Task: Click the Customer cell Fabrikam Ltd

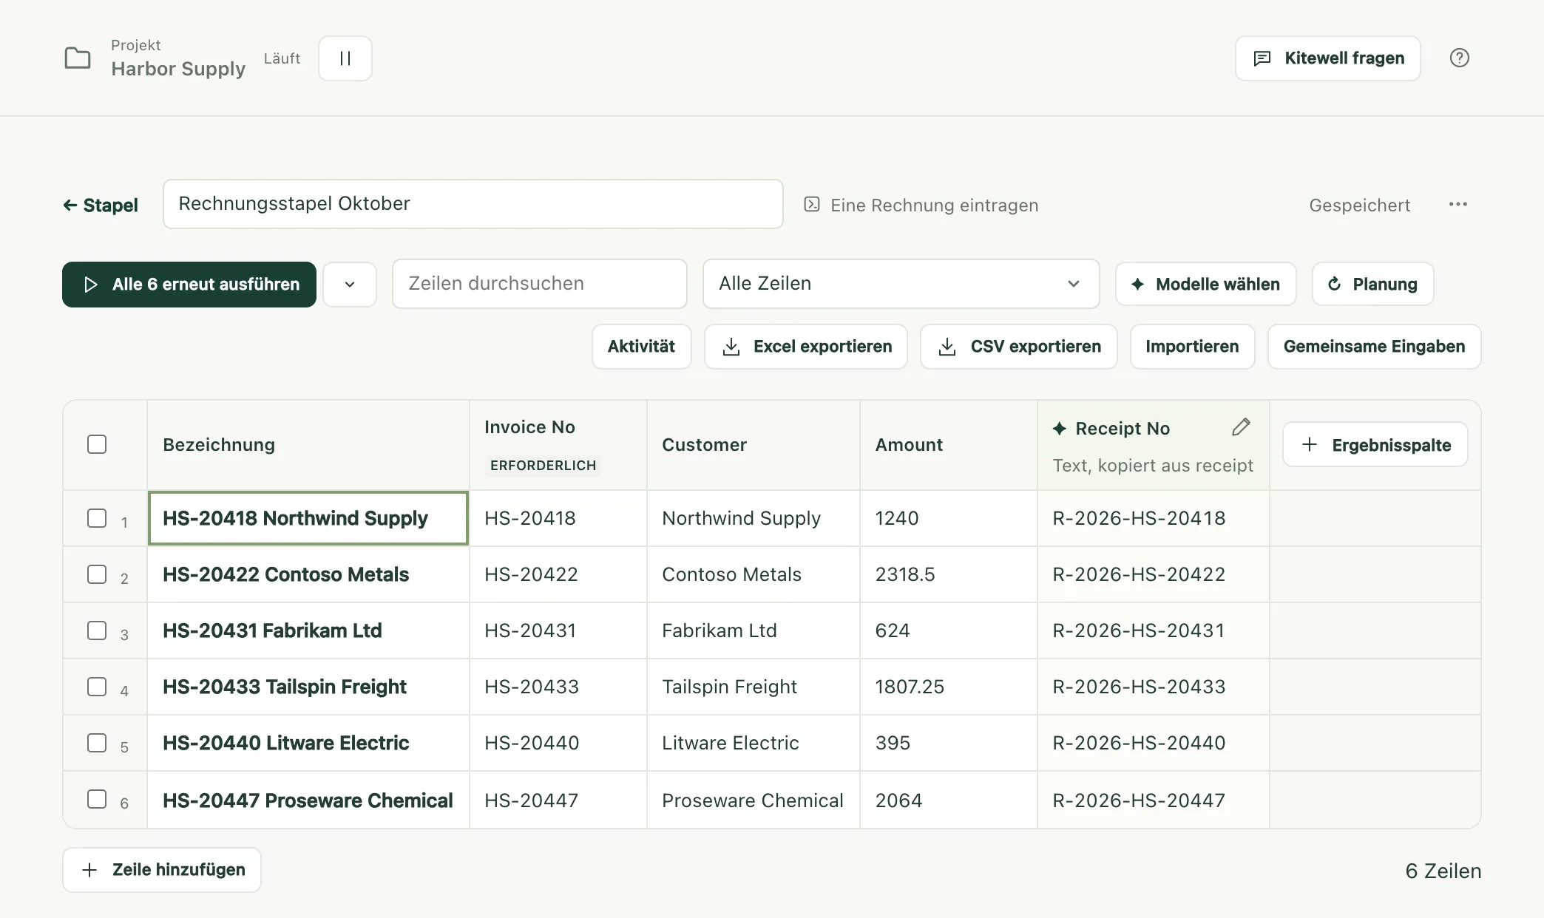Action: (x=754, y=630)
